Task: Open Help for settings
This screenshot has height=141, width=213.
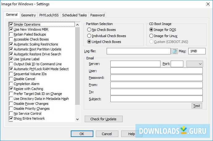Action: coord(131,134)
